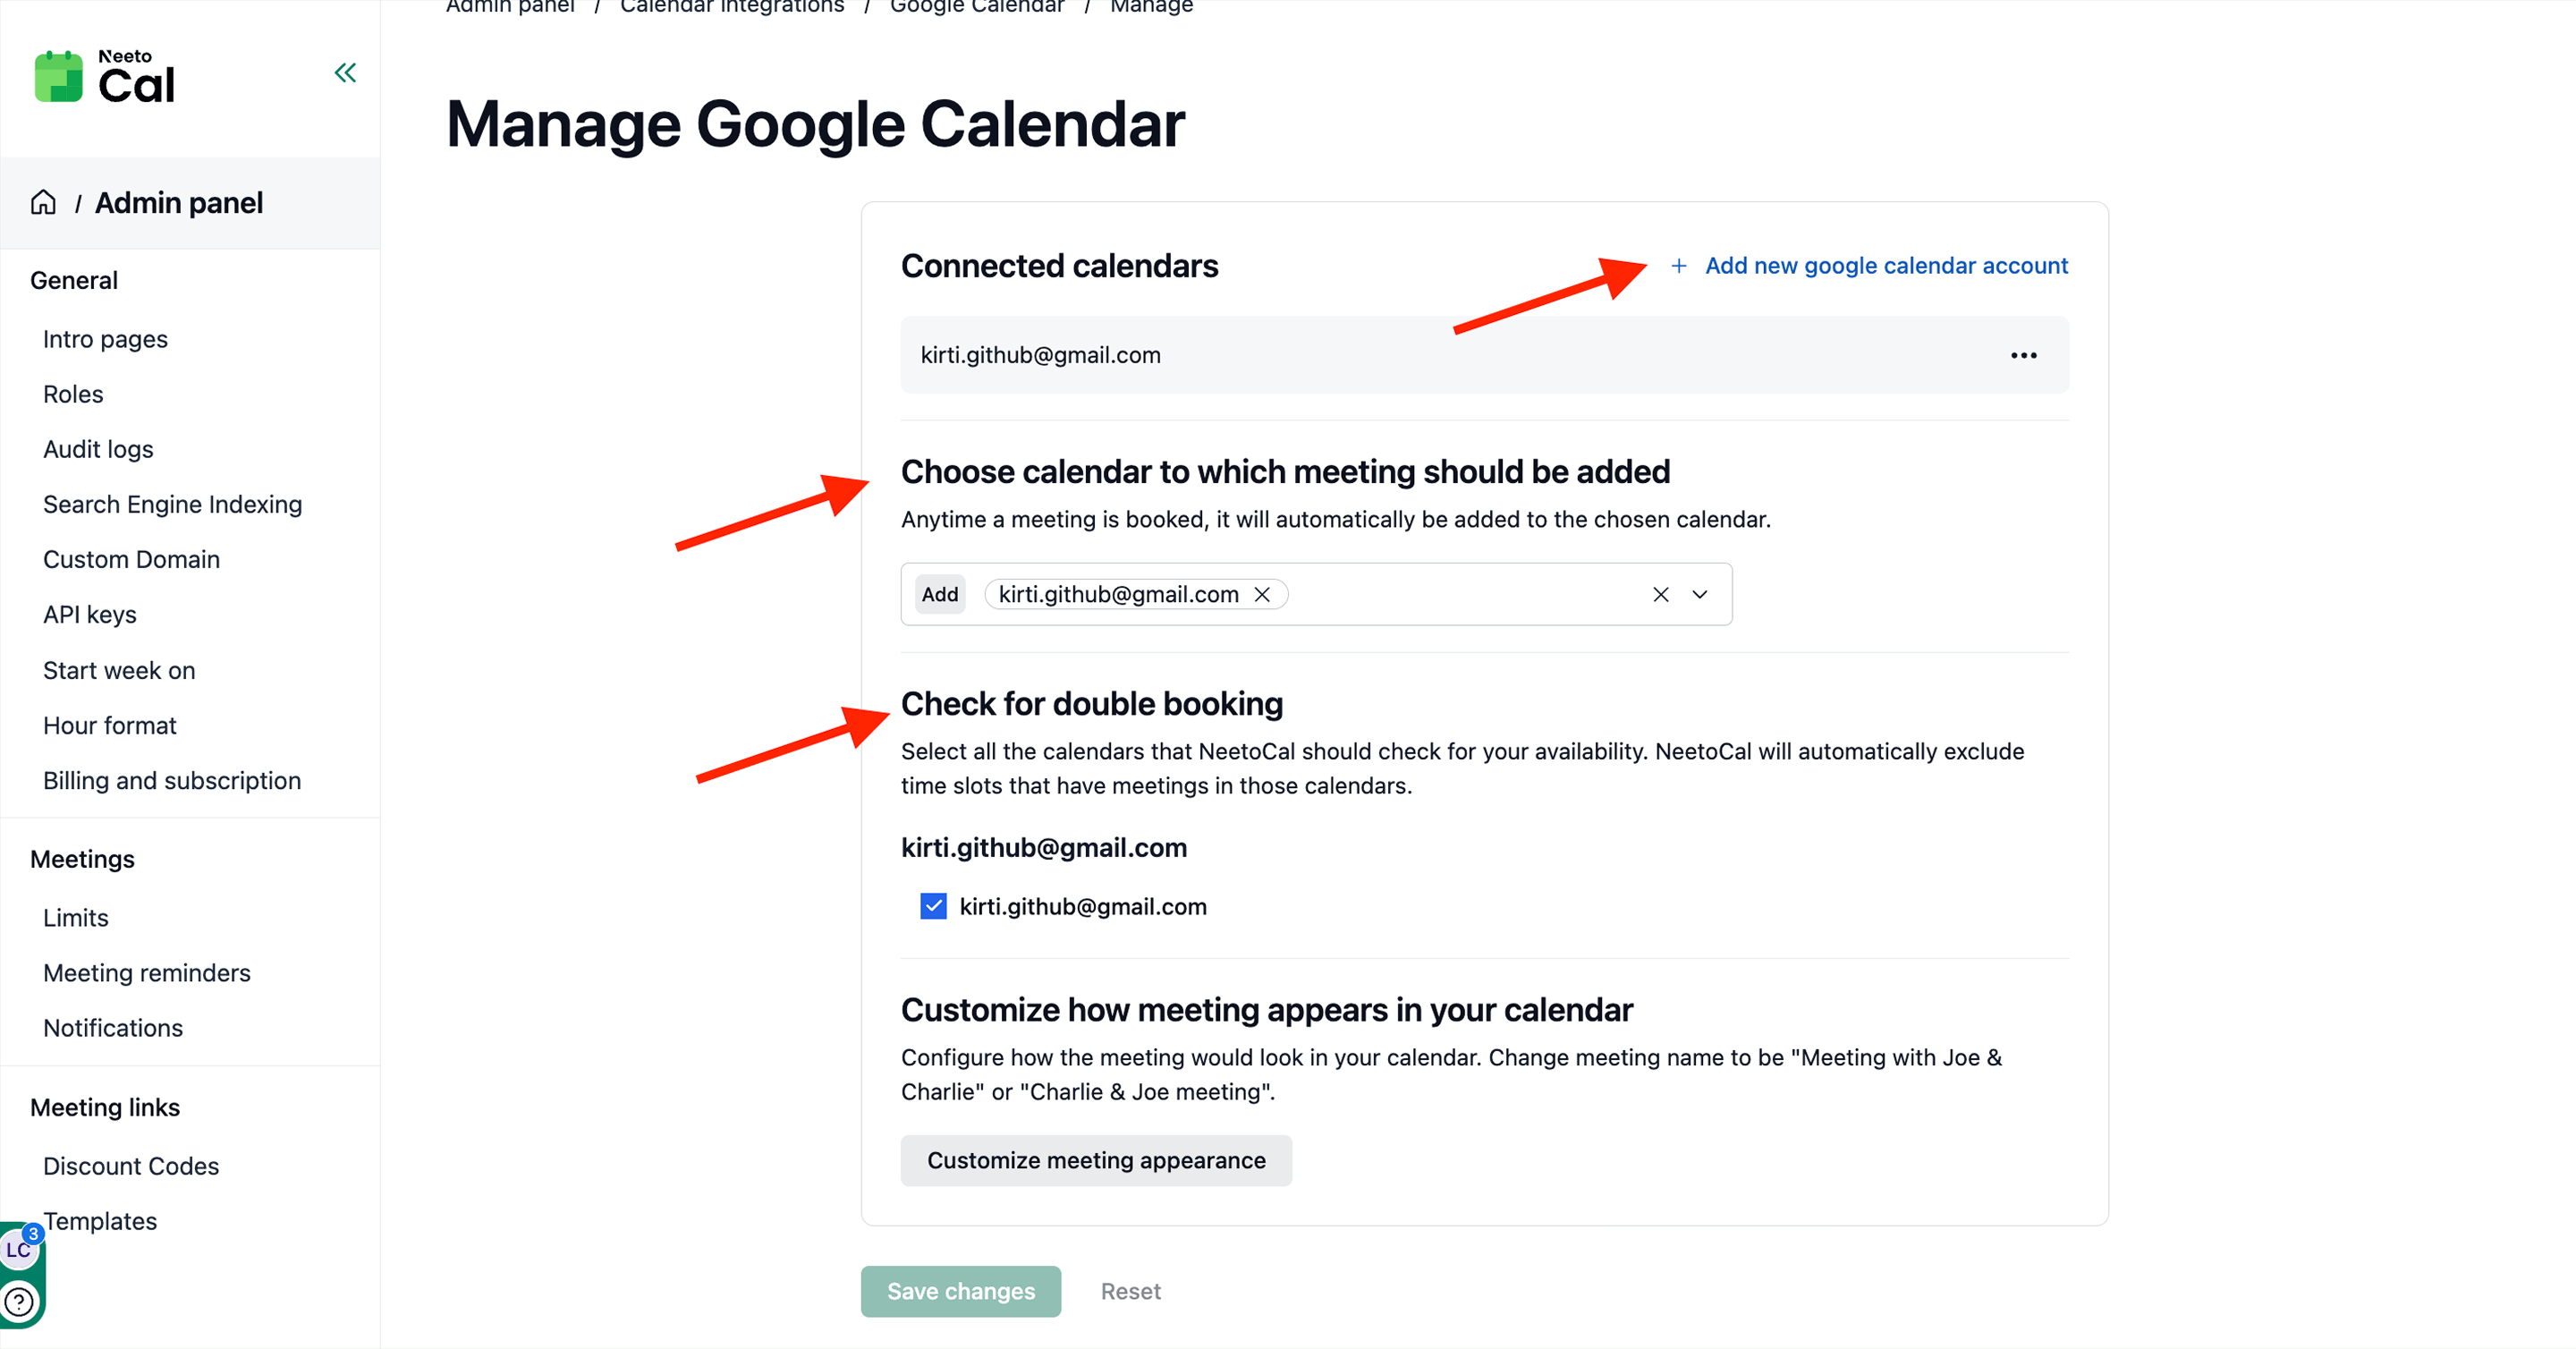Viewport: 2576px width, 1349px height.
Task: Open Discount Codes under Meeting links
Action: (x=131, y=1166)
